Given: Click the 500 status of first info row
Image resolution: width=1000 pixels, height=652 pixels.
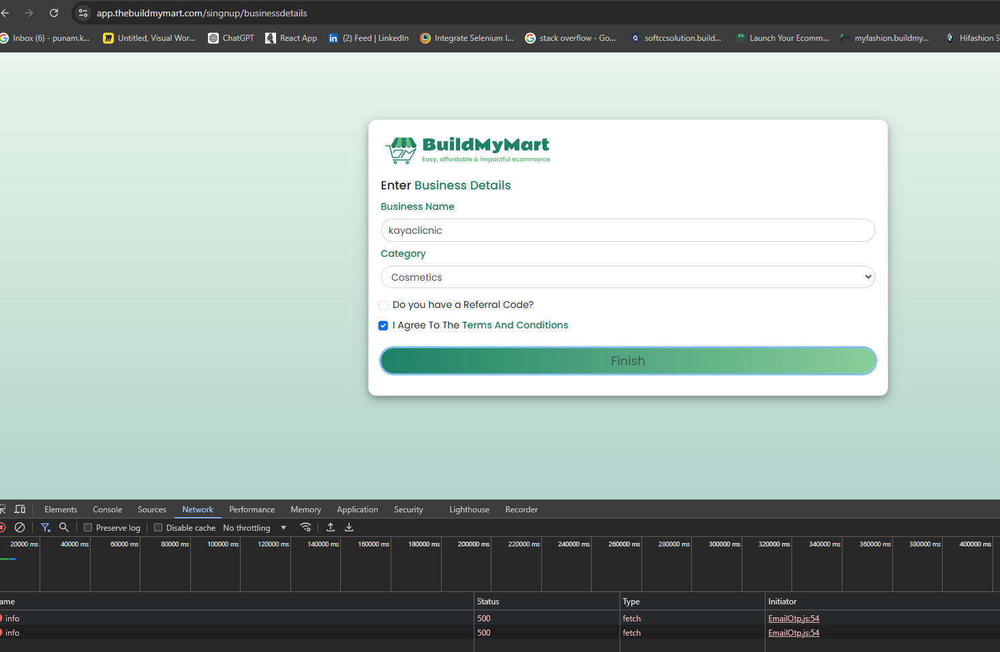Looking at the screenshot, I should click(484, 619).
